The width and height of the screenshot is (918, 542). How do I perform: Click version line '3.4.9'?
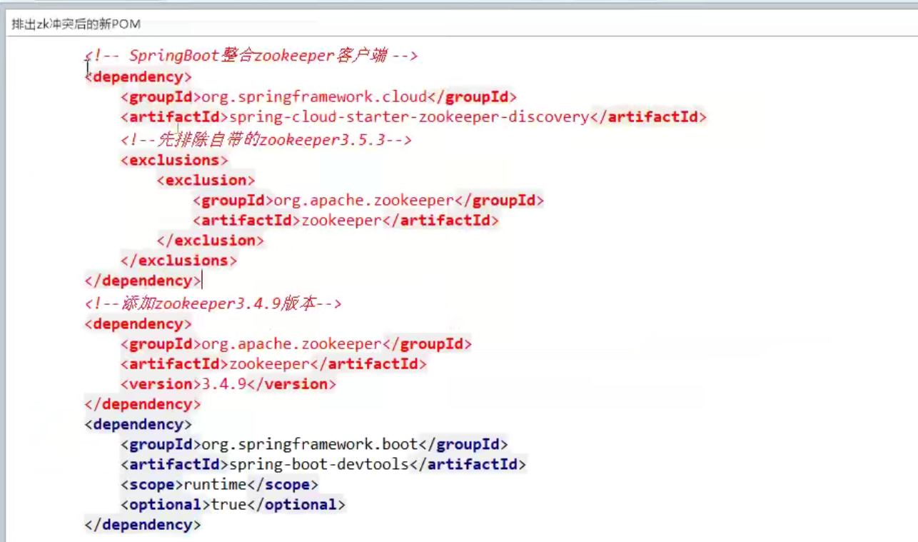pyautogui.click(x=228, y=384)
